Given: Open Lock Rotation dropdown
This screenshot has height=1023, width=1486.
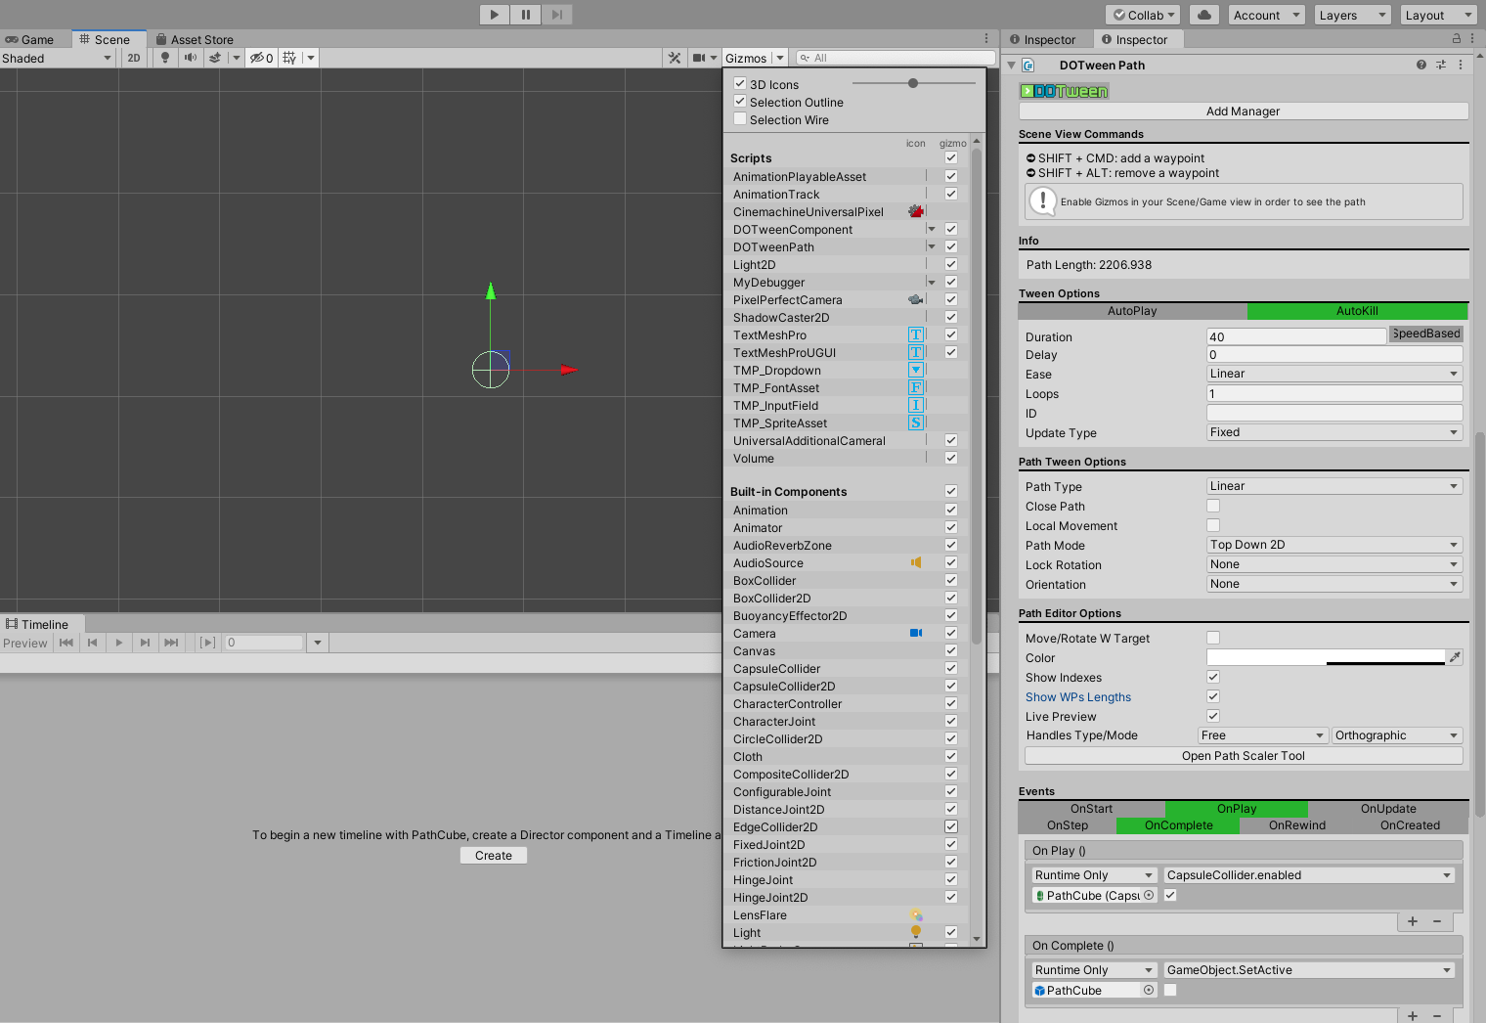Looking at the screenshot, I should pyautogui.click(x=1334, y=564).
